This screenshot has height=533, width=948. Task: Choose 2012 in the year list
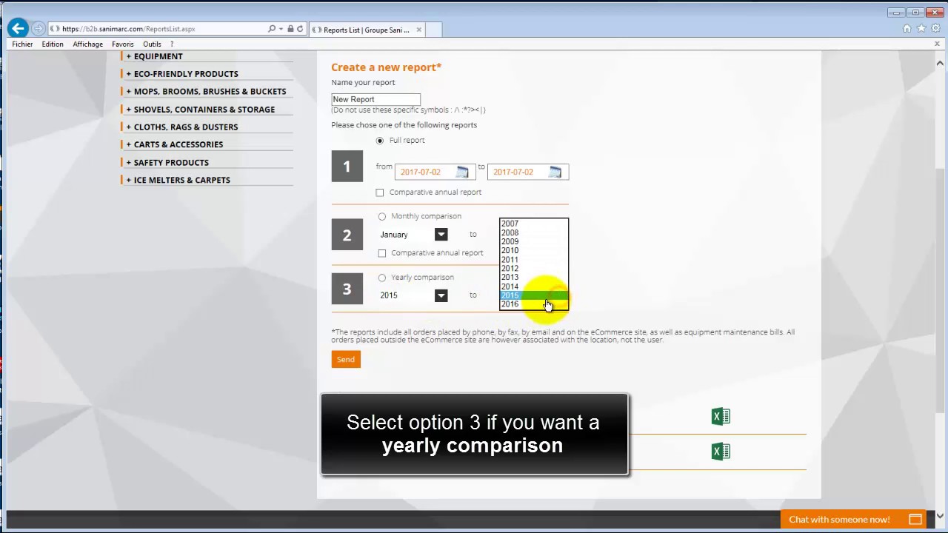point(534,269)
